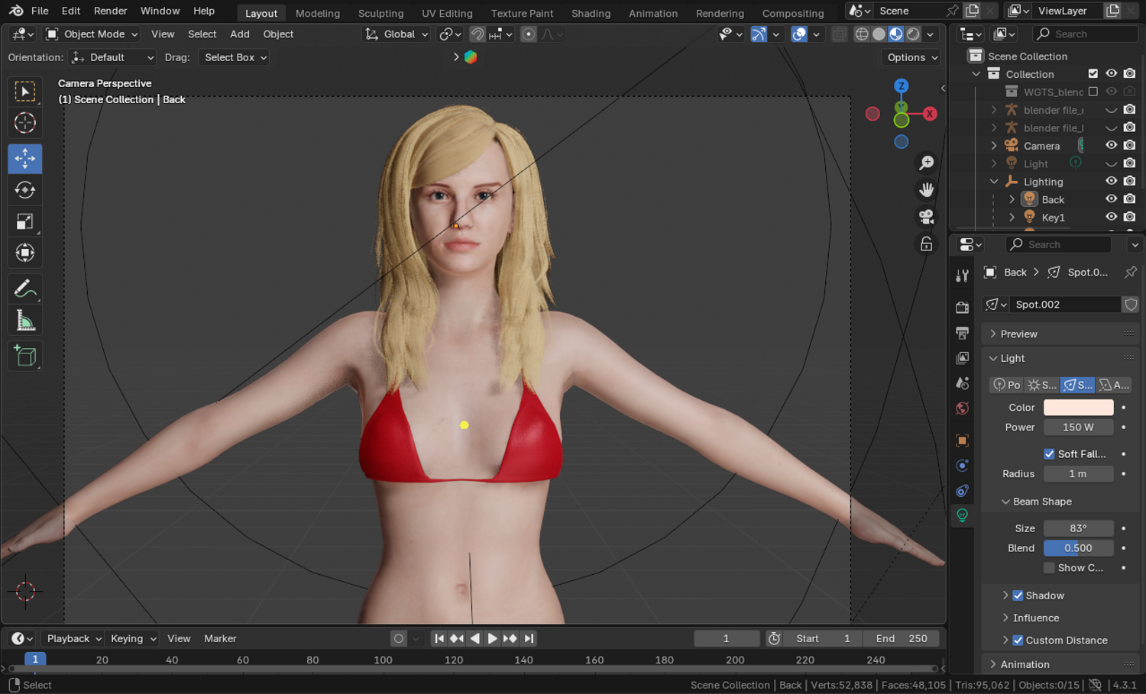The width and height of the screenshot is (1146, 694).
Task: Play the animation forward
Action: 492,638
